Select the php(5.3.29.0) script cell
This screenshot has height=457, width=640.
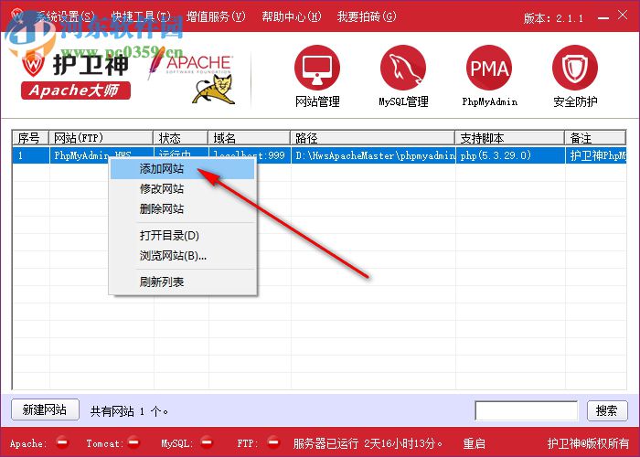(510, 155)
